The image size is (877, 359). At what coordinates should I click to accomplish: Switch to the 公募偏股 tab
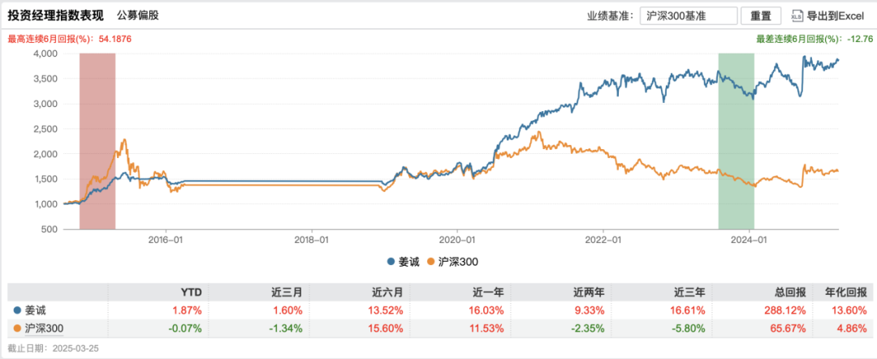pyautogui.click(x=139, y=15)
